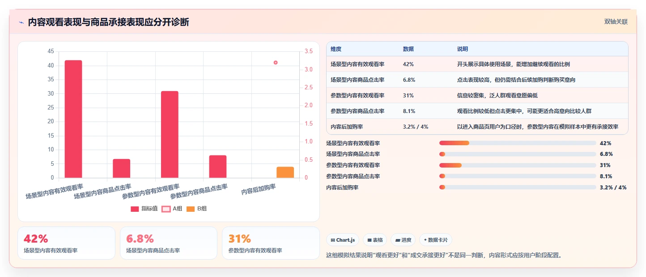This screenshot has width=646, height=277.
Task: Click the table cell 场景型内容商品点击率
Action: click(x=357, y=80)
